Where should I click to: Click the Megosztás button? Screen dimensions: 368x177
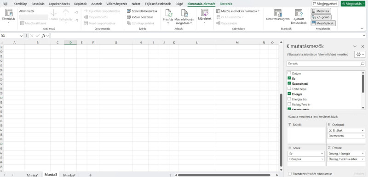coord(353,4)
